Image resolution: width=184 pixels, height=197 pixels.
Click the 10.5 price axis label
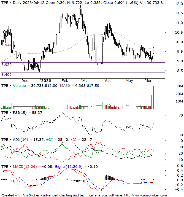click(179, 33)
